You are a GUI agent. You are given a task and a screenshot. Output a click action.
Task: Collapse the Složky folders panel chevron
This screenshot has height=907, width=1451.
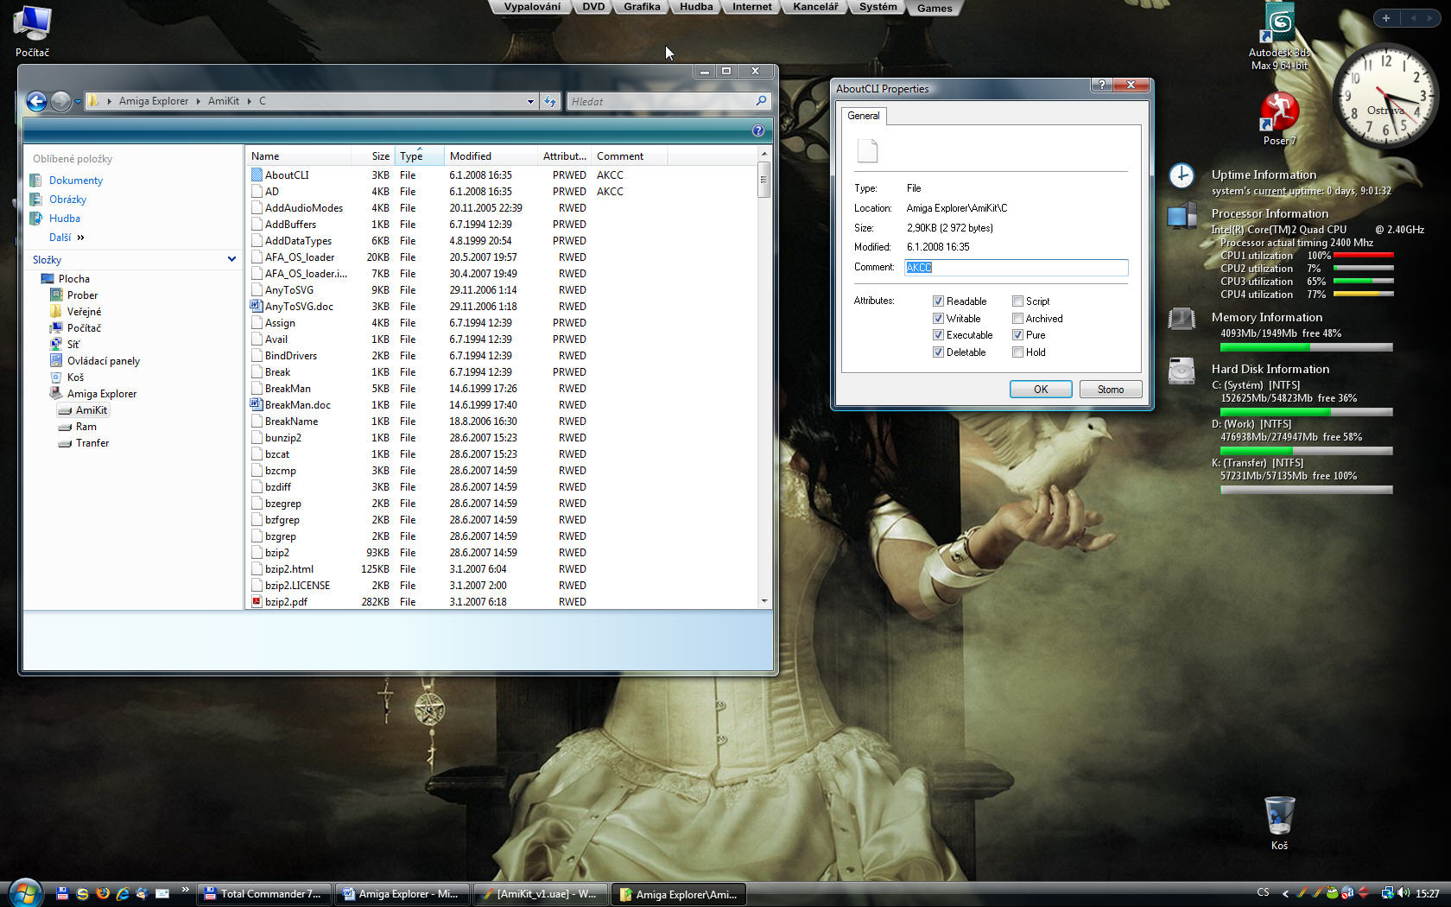(x=231, y=259)
